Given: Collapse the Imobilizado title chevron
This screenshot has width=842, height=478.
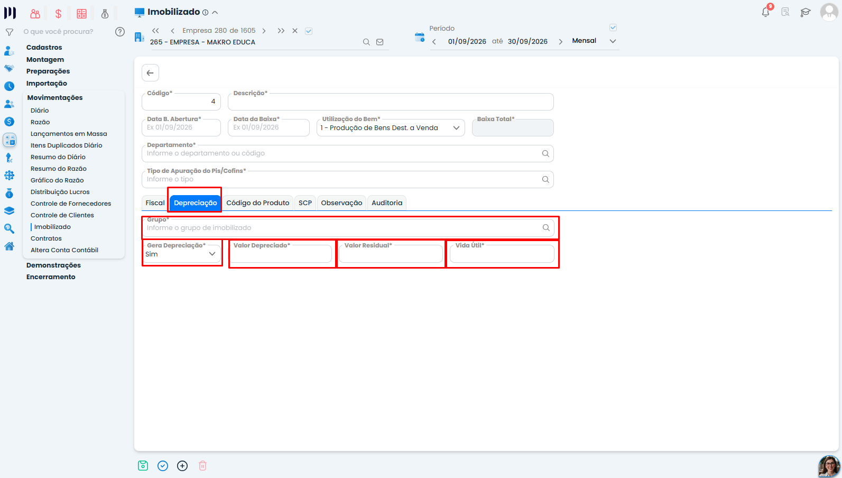Looking at the screenshot, I should click(215, 12).
